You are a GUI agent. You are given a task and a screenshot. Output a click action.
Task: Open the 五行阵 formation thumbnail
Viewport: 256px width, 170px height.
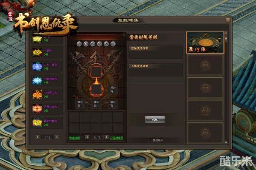point(205,42)
